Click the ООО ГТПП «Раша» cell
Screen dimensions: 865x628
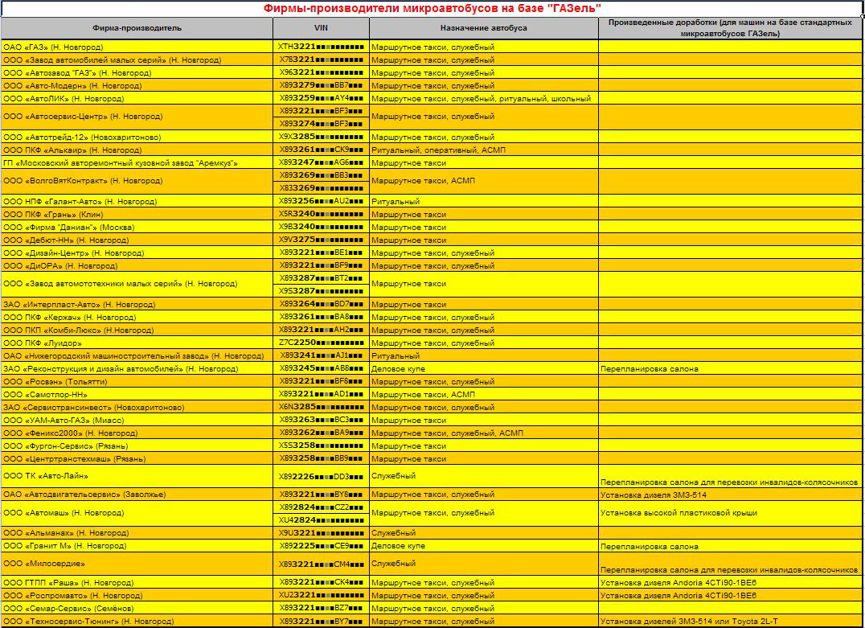click(137, 583)
